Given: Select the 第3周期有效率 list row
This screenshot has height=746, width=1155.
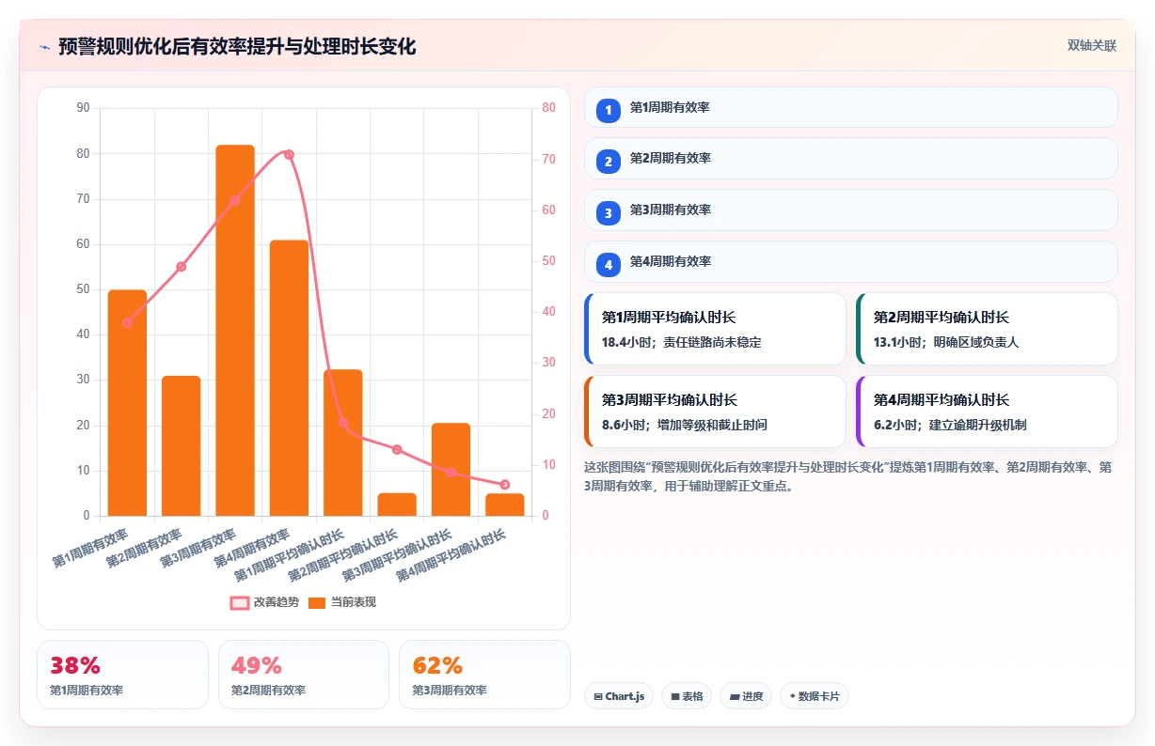Looking at the screenshot, I should pos(851,210).
